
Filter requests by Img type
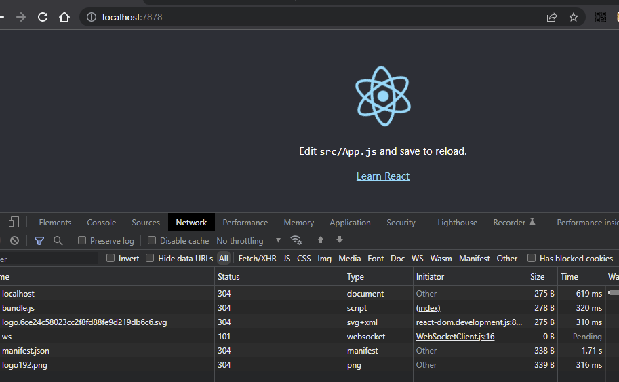tap(325, 259)
